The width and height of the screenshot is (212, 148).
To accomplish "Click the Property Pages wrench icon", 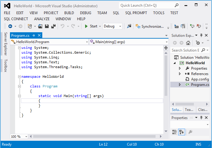I will click(x=190, y=132).
